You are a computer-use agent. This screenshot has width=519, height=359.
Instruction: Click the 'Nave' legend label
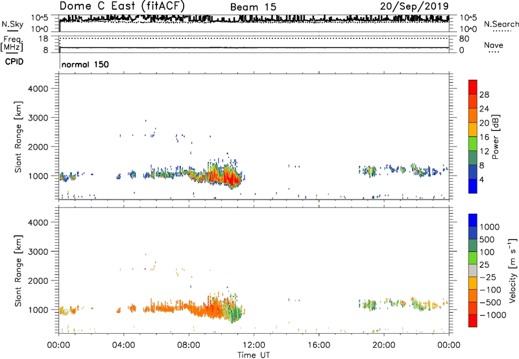(x=494, y=45)
